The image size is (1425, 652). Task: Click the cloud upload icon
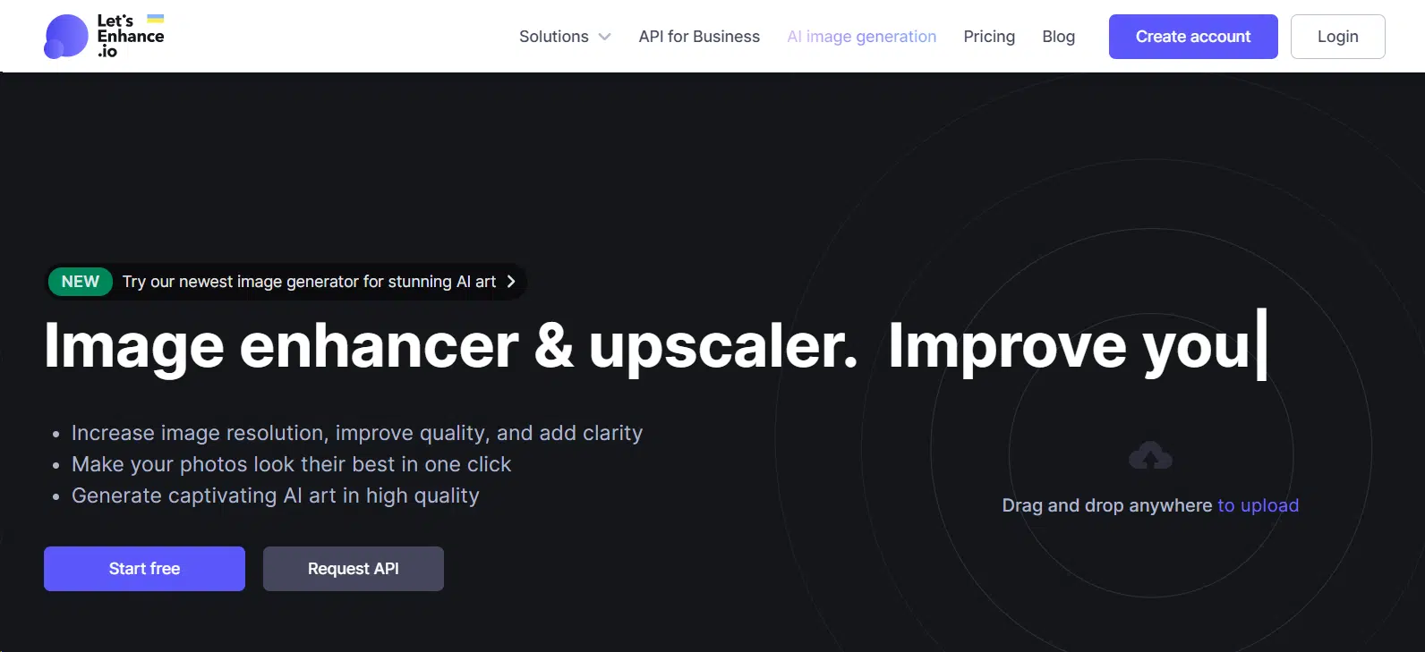(1150, 456)
